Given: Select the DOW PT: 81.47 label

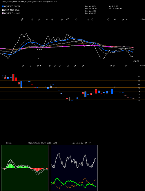Looking at the screenshot, I should click(12, 13).
